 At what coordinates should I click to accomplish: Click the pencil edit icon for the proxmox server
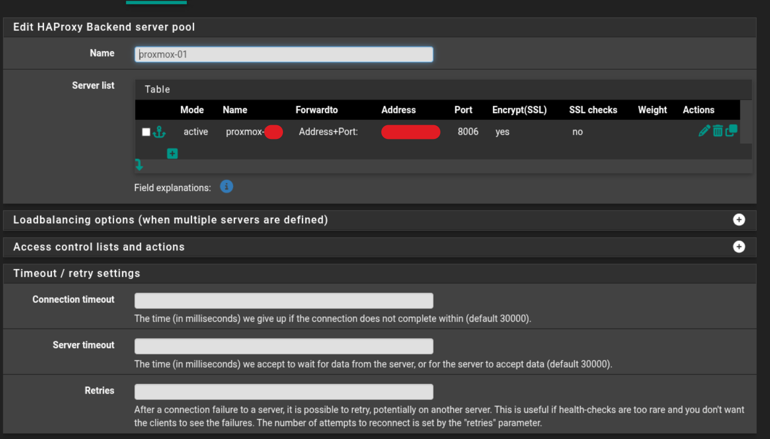click(704, 131)
